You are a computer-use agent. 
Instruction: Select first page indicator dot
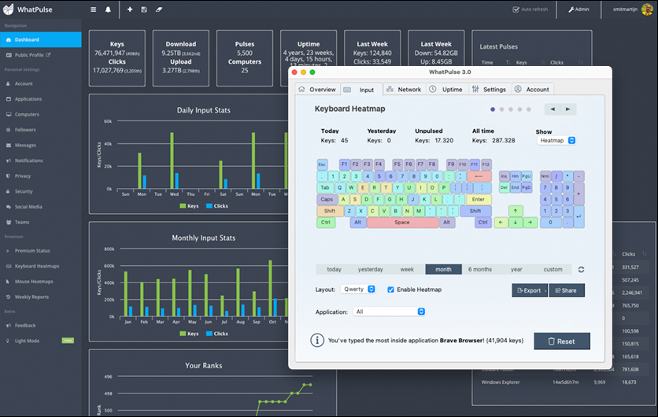click(x=493, y=109)
